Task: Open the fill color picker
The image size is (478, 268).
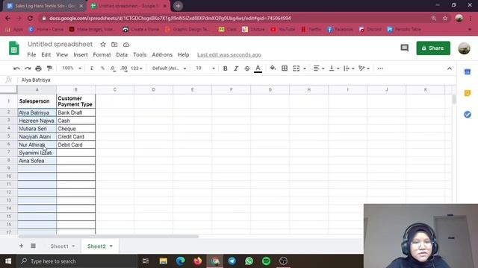Action: coord(273,68)
